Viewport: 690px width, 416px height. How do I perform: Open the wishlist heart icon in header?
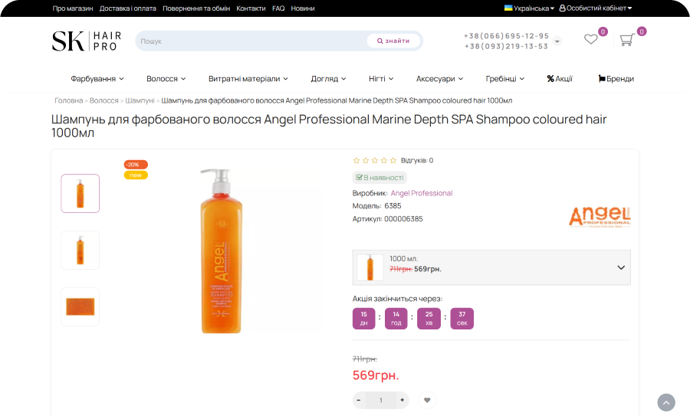590,39
